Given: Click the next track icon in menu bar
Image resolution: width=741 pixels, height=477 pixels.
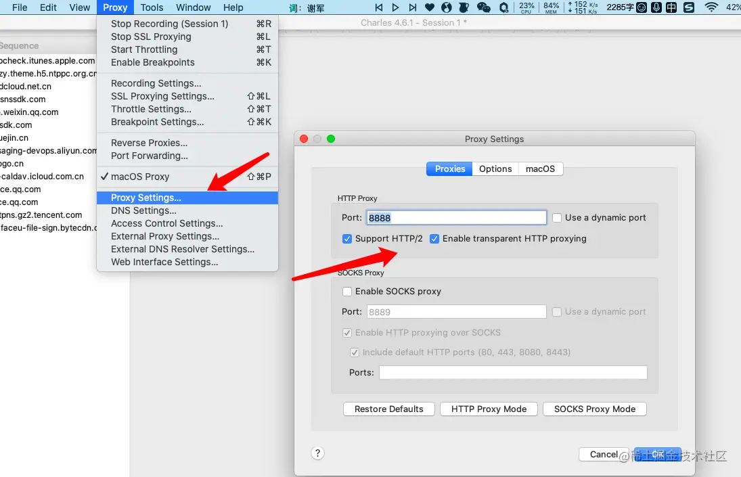Looking at the screenshot, I should (413, 7).
